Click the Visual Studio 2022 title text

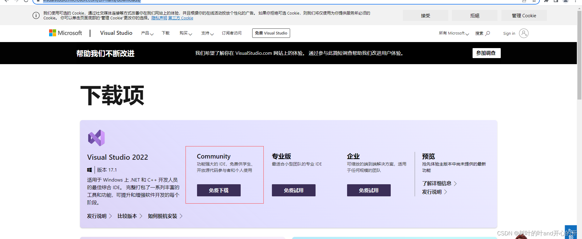coord(118,157)
